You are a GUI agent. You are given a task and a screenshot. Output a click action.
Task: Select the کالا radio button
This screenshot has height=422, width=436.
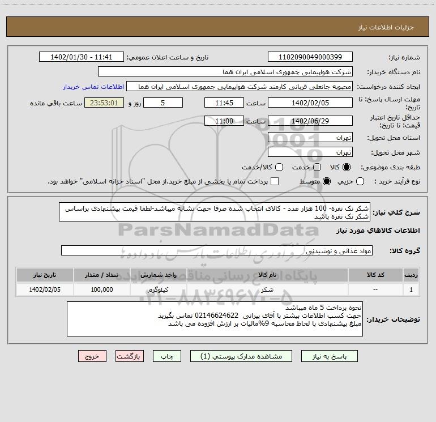(x=347, y=168)
